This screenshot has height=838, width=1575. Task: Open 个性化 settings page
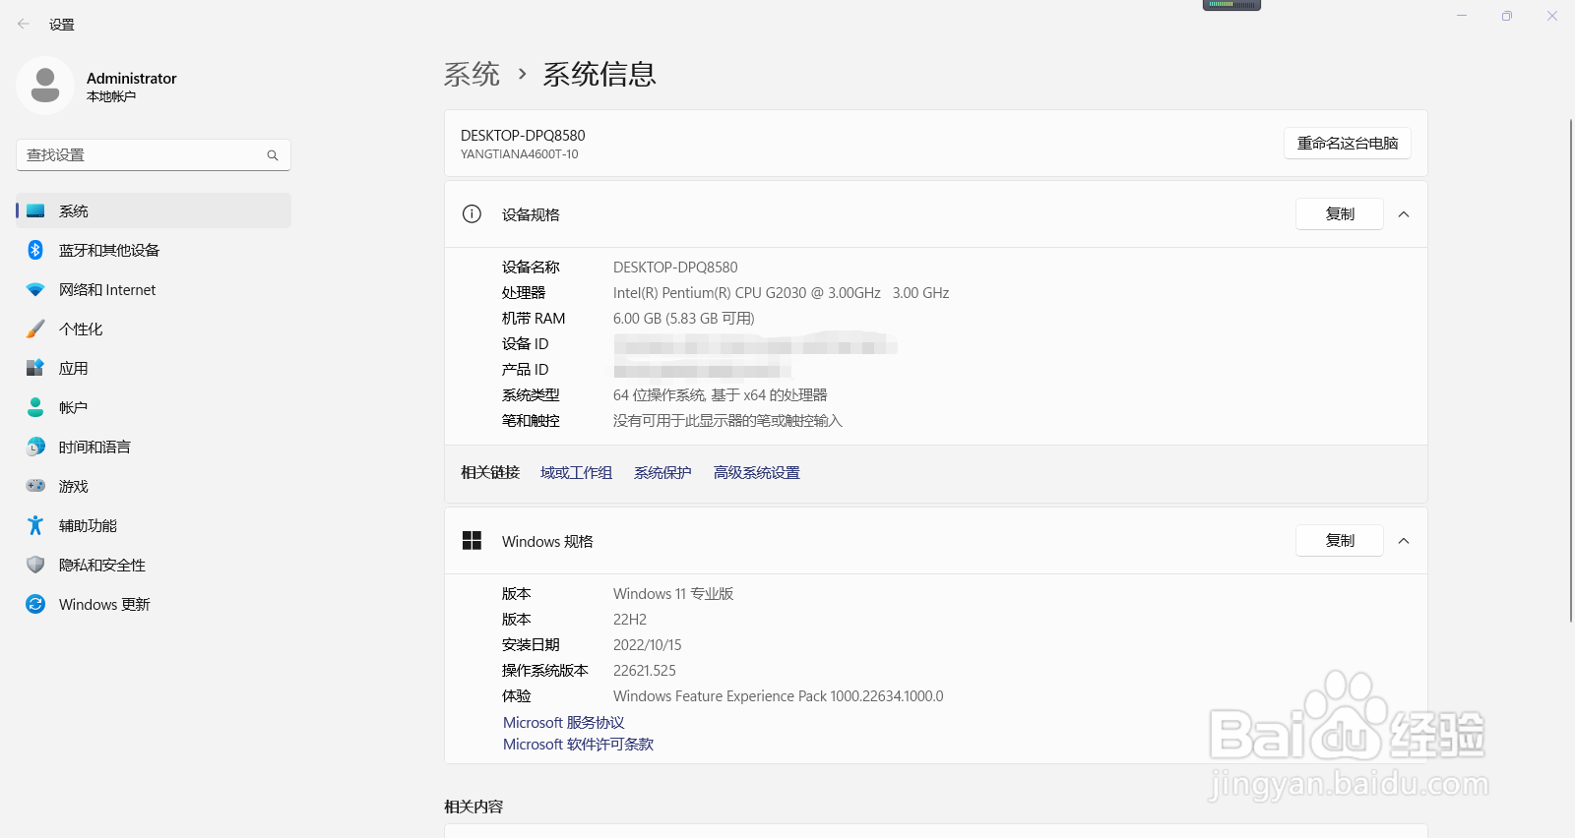154,329
